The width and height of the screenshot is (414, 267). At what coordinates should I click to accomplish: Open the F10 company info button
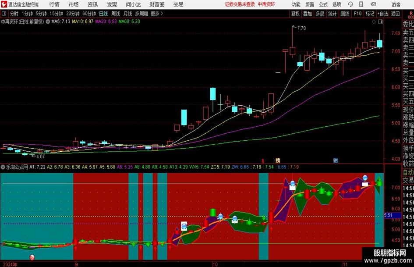click(x=358, y=14)
